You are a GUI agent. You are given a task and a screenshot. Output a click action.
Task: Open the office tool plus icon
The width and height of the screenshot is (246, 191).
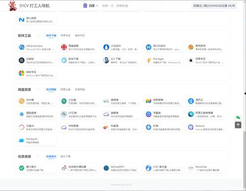[x=22, y=48]
